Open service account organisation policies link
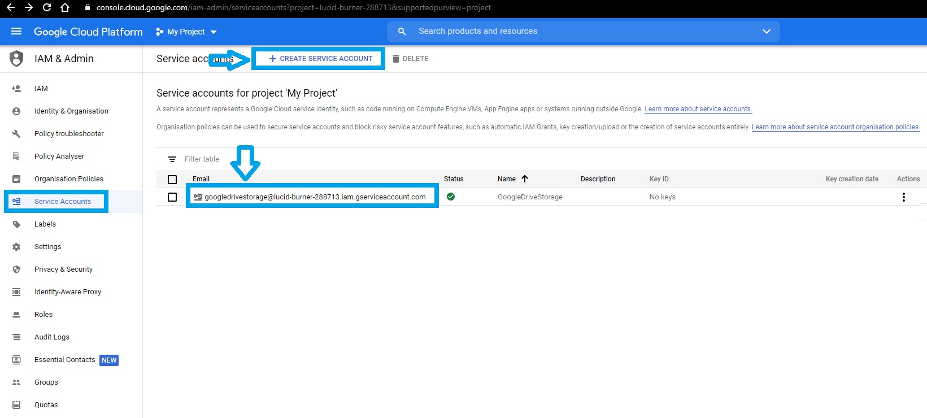 835,127
